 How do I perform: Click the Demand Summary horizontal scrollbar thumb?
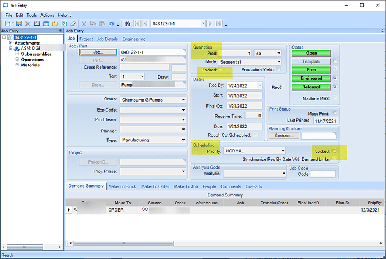point(124,243)
